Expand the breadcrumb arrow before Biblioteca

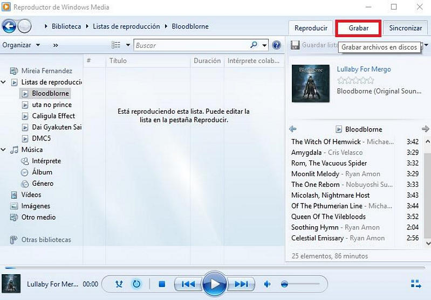coord(46,26)
